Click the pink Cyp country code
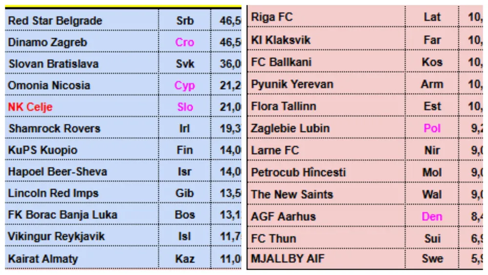Viewport: 488px width, 275px height. (x=185, y=85)
